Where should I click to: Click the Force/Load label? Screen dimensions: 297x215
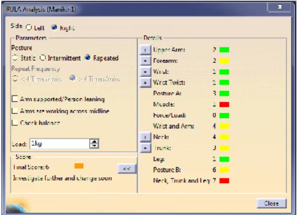click(x=169, y=115)
